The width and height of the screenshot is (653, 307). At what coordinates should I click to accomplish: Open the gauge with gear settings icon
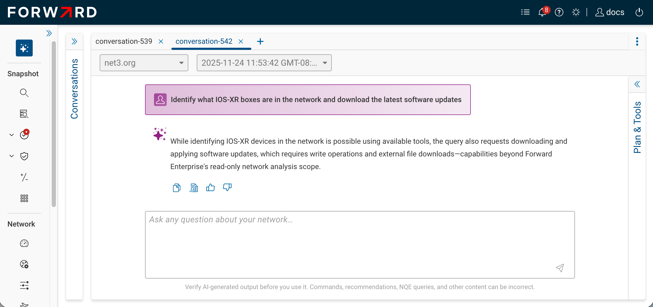click(24, 264)
